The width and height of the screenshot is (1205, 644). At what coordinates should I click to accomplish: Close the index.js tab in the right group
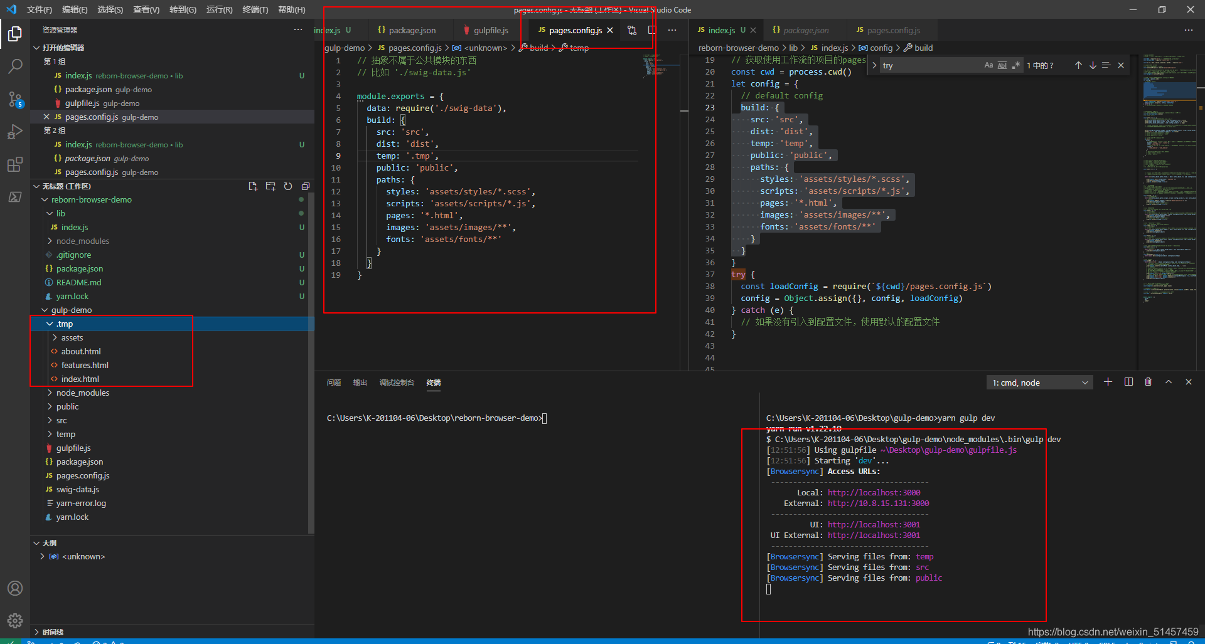pos(753,30)
